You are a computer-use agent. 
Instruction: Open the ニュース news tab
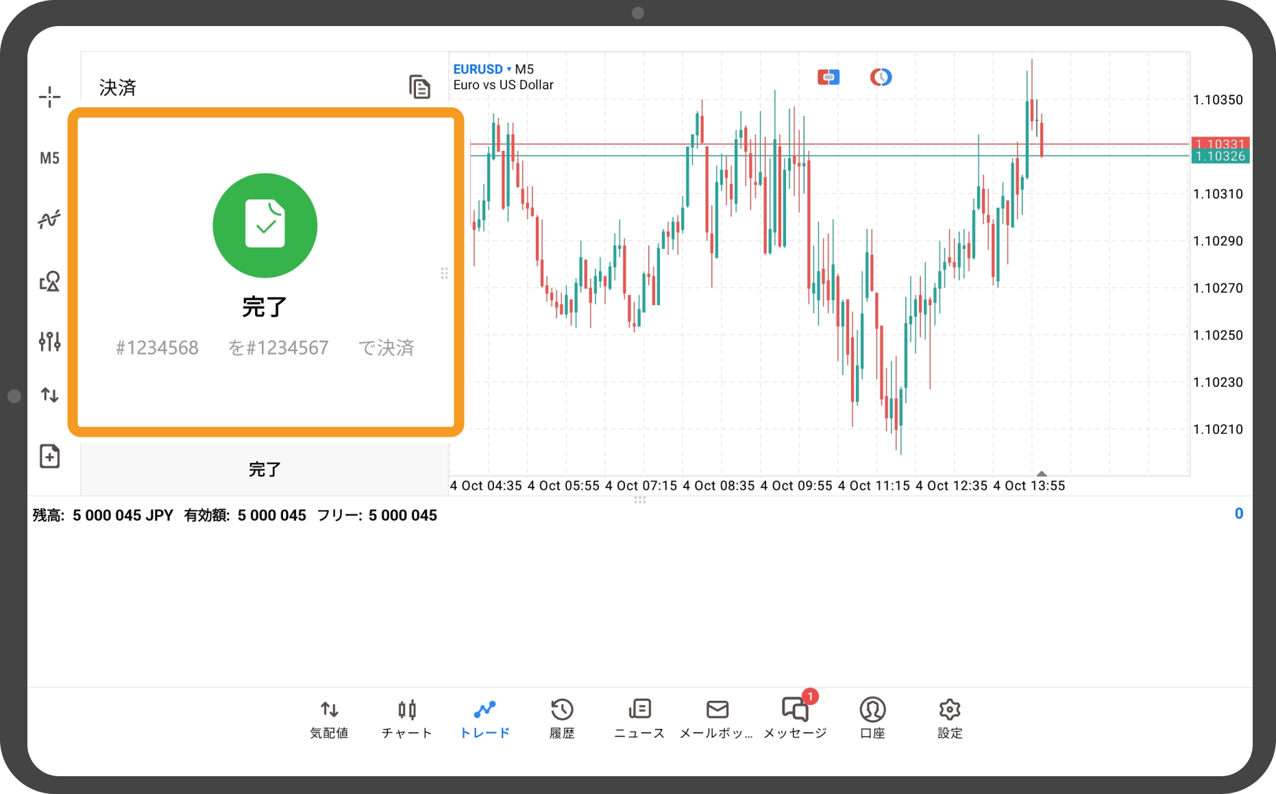pyautogui.click(x=639, y=719)
